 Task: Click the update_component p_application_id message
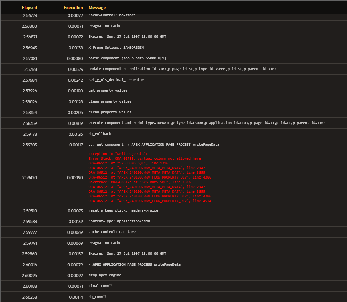coord(182,69)
